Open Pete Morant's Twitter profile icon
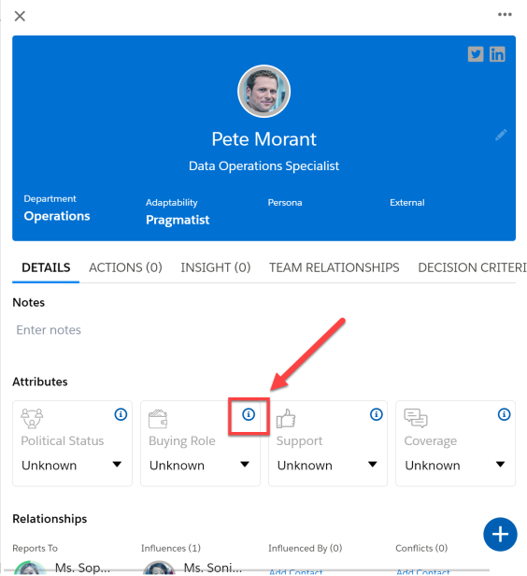Screen dimensions: 527x576 [476, 54]
